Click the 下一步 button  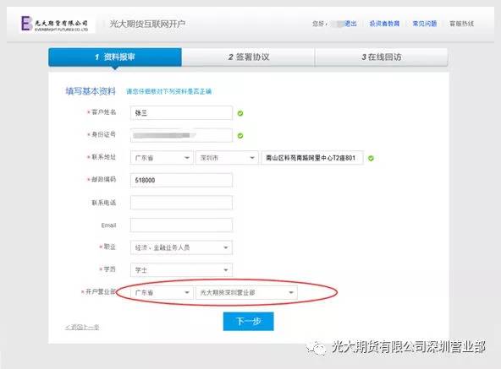click(248, 321)
